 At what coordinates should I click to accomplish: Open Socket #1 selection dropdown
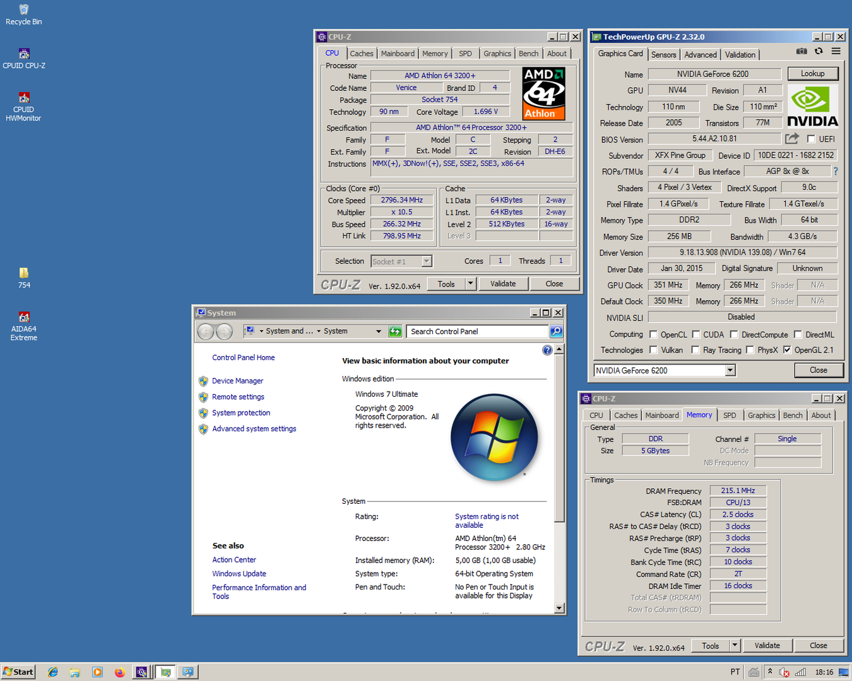(427, 261)
